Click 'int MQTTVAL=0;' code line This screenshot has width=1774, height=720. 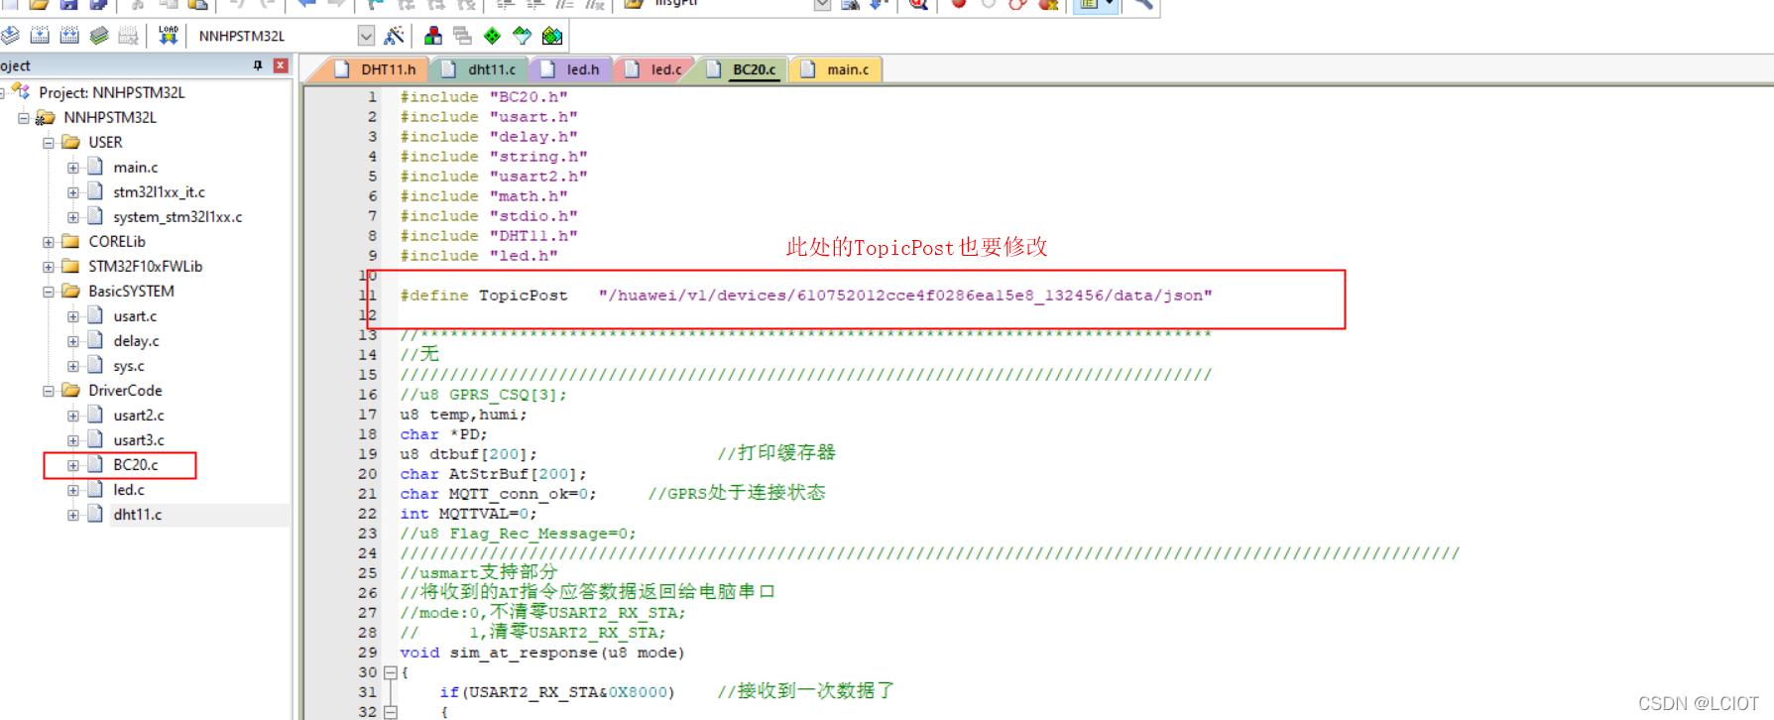tap(468, 514)
